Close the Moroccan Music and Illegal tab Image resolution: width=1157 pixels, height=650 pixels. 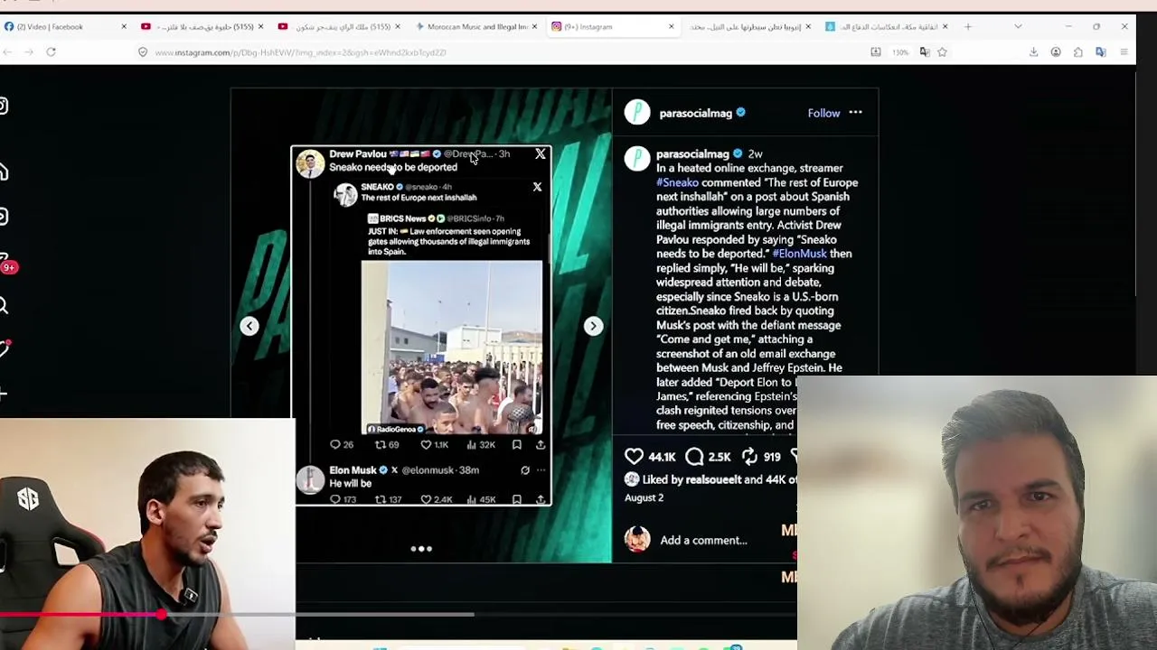tap(534, 27)
